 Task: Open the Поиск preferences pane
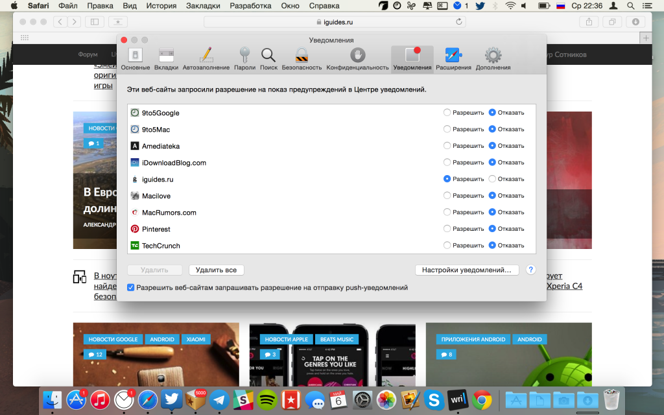pyautogui.click(x=268, y=58)
